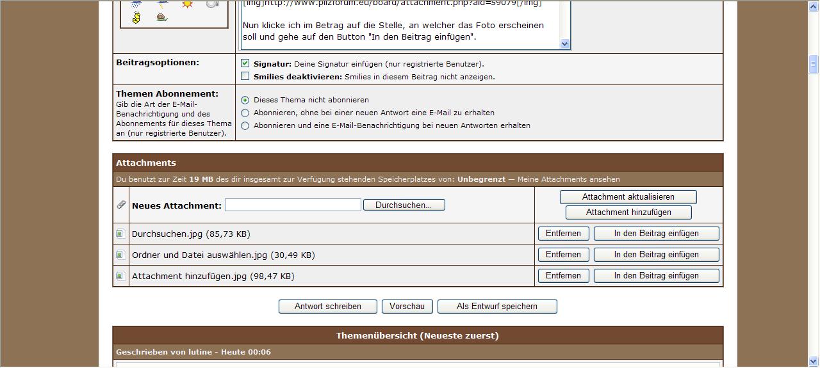Click the Durchsuchen... browse button
Viewport: 820px width, 368px height.
point(404,205)
